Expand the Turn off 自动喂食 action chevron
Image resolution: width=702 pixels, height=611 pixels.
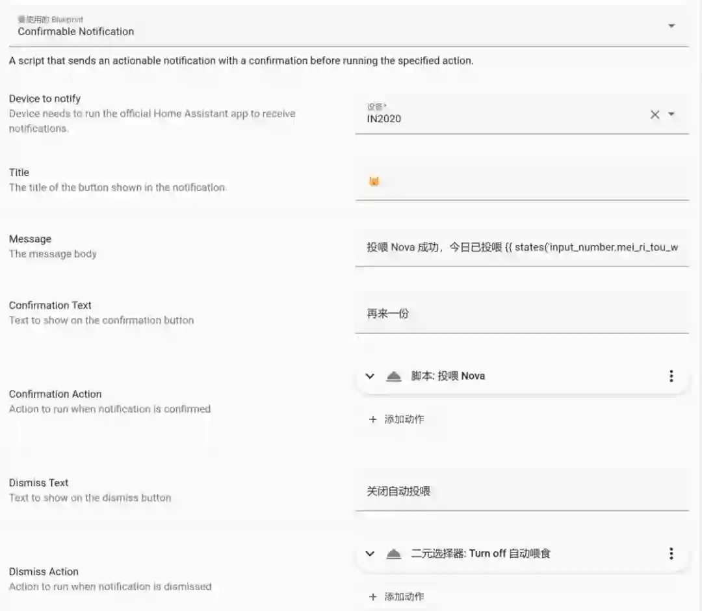pyautogui.click(x=370, y=554)
